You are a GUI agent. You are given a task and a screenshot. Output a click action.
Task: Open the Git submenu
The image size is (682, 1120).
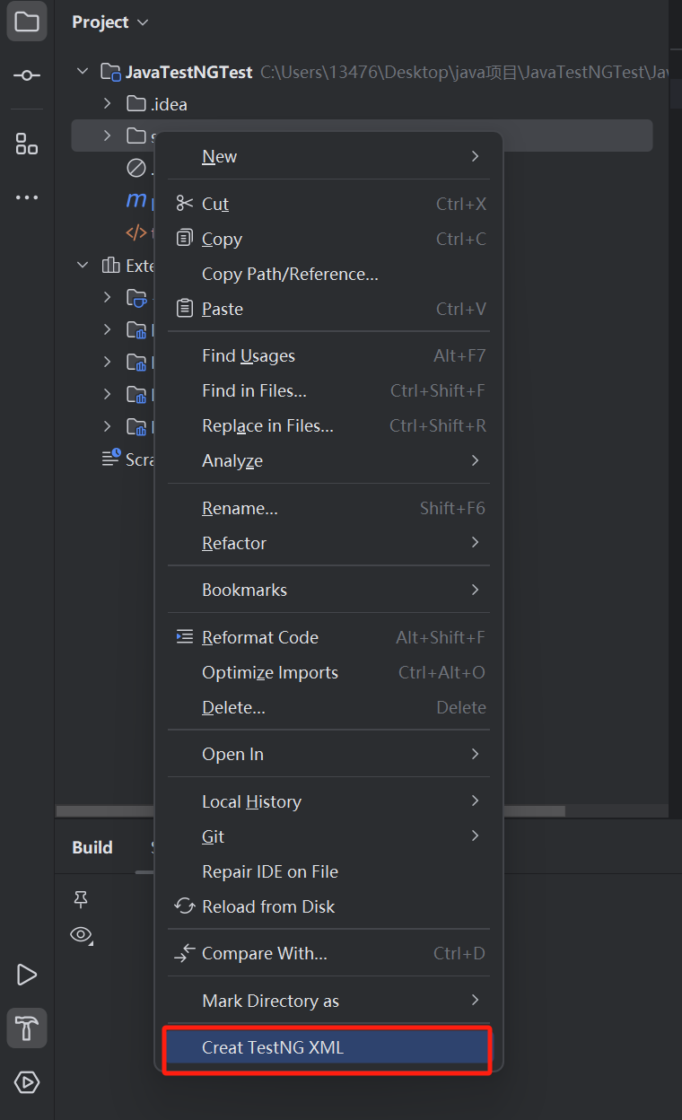[x=328, y=836]
